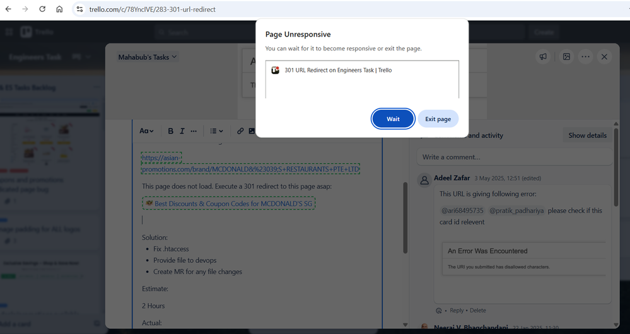This screenshot has height=334, width=630.
Task: Click the megaphone feedback icon on card
Action: point(543,57)
